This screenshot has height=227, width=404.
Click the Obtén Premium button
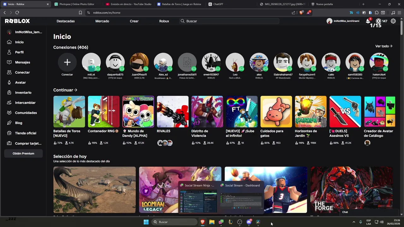coord(23,154)
